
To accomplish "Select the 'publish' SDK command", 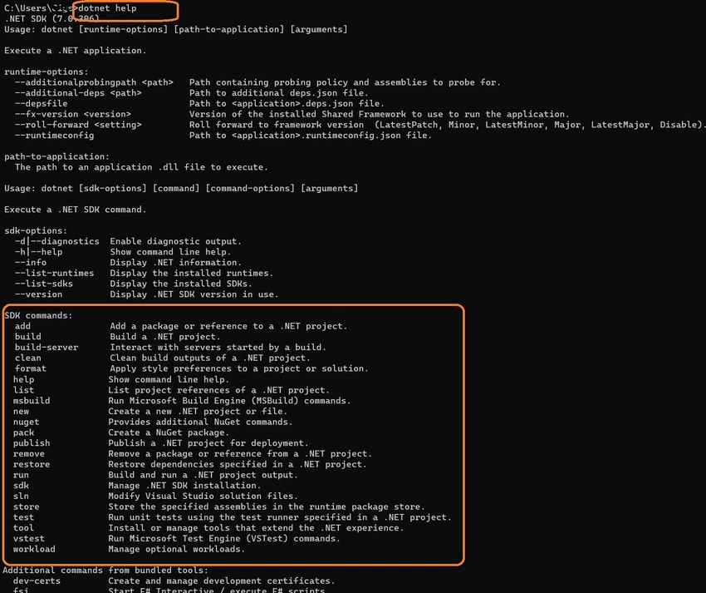I will click(32, 442).
